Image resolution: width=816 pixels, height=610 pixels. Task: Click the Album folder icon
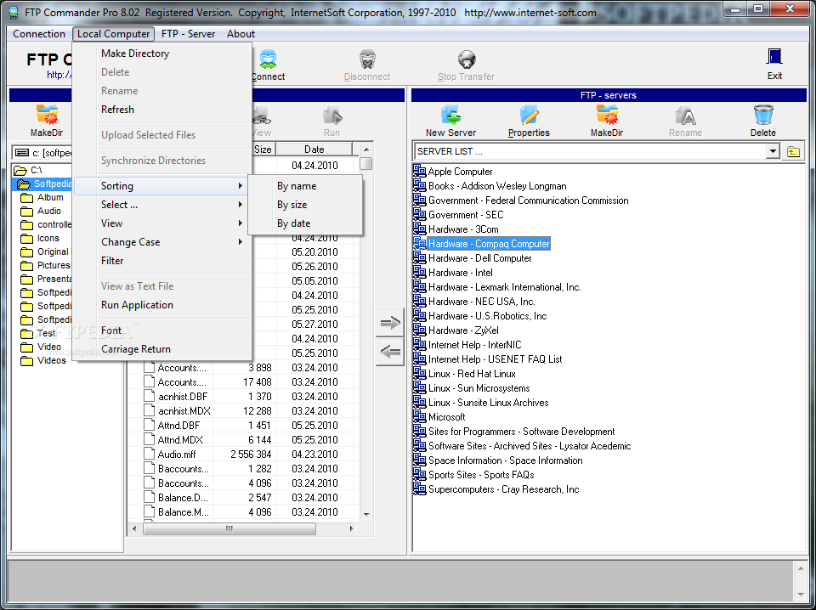(26, 198)
